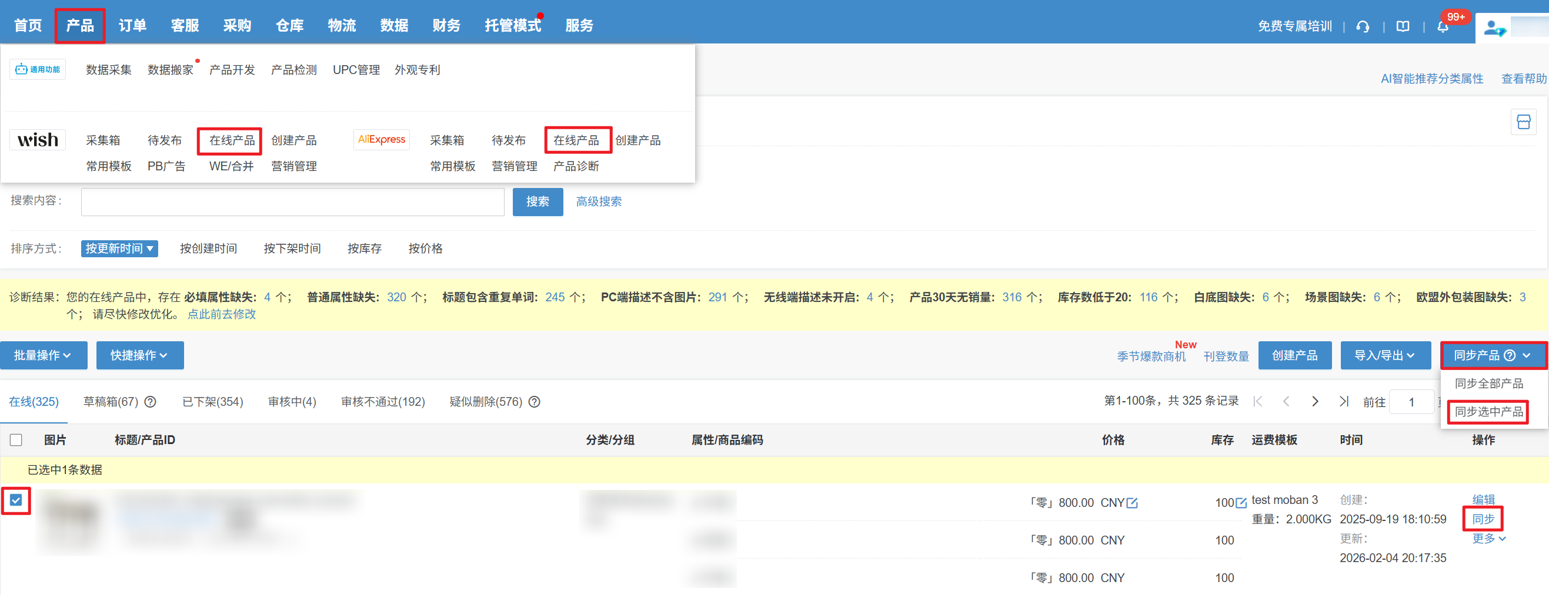Click the store icon on right panel
This screenshot has width=1549, height=595.
1523,123
